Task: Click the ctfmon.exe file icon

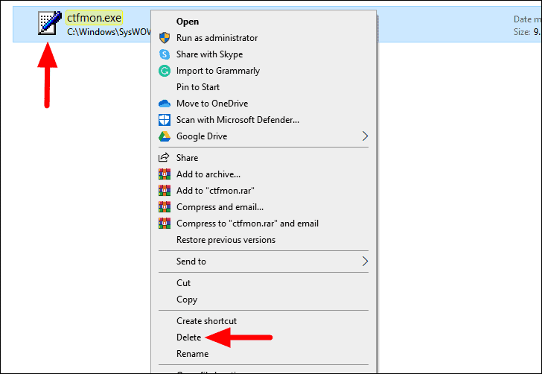Action: pos(50,23)
